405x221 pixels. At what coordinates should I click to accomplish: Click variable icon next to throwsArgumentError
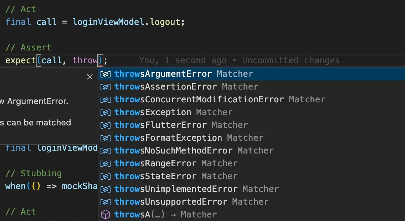point(106,74)
